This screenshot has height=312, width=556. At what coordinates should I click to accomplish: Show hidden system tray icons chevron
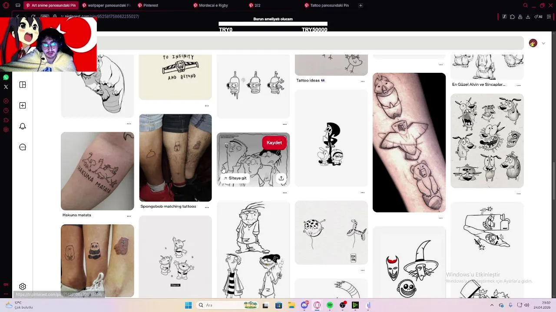point(492,305)
